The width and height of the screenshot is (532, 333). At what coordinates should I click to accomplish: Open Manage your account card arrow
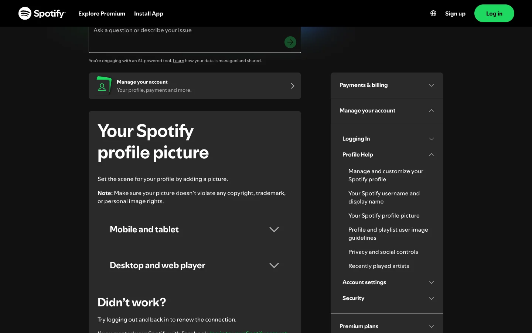pyautogui.click(x=292, y=86)
